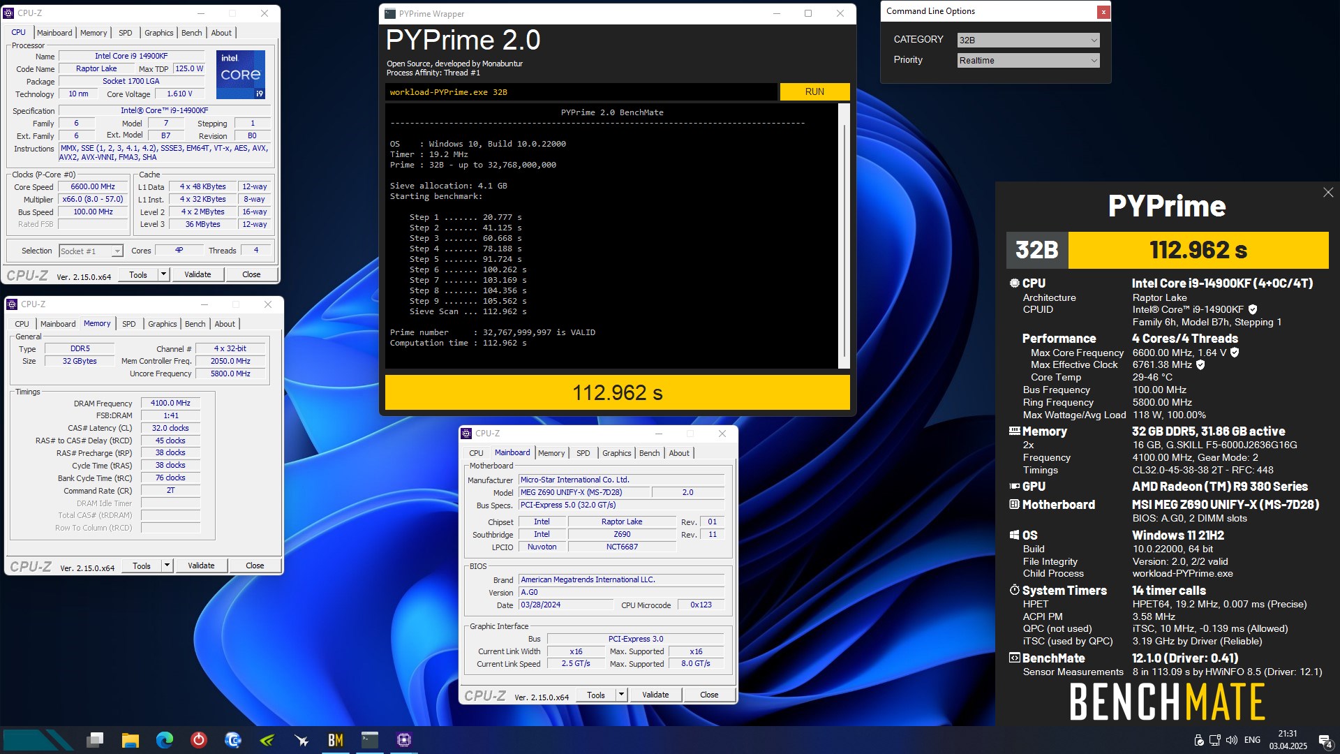Screen dimensions: 1340x754
Task: Click the CAS# Latency 32.0 clocks value
Action: 170,429
